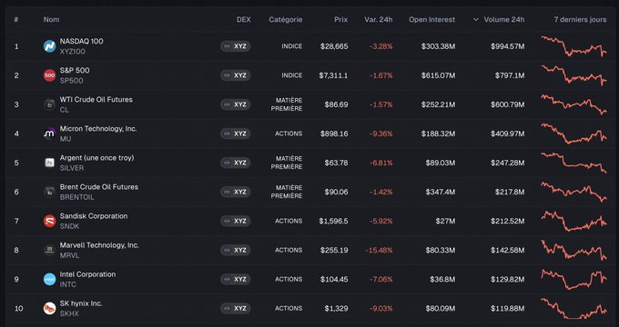Click the WTI Crude Oil Futures icon
Image resolution: width=619 pixels, height=327 pixels.
tap(49, 104)
